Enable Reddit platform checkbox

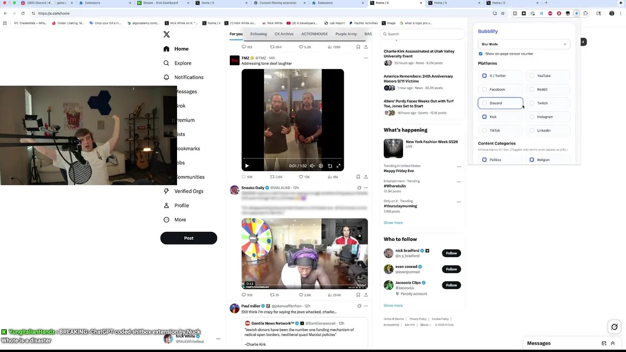532,89
